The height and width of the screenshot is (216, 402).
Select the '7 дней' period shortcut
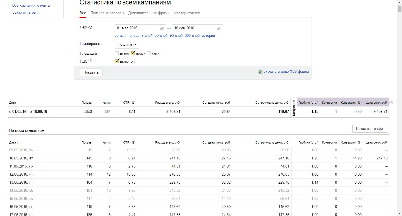coord(147,36)
